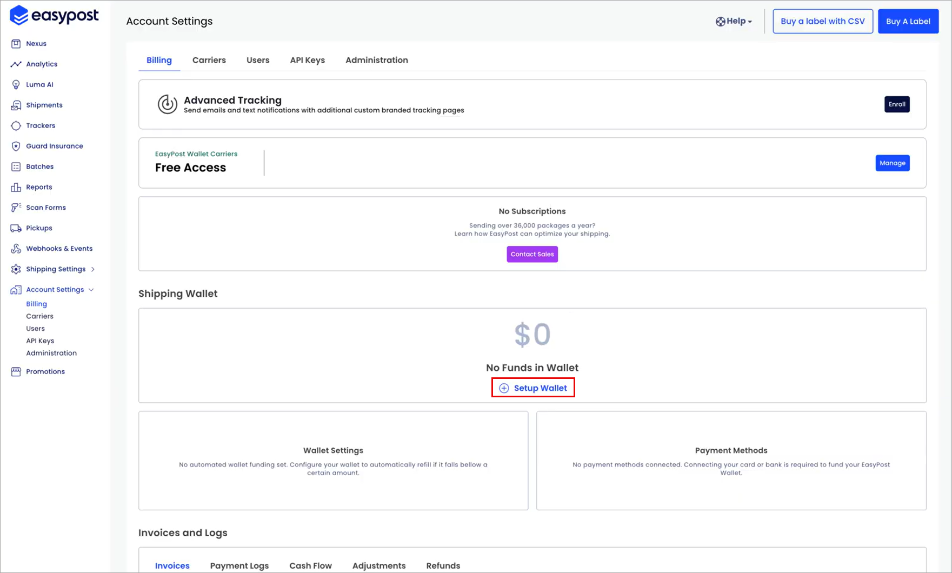
Task: Click the Contact Sales button
Action: click(532, 254)
